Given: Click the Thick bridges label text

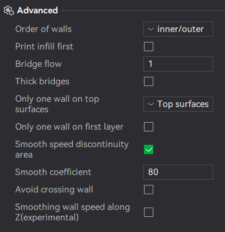Looking at the screenshot, I should [x=43, y=81].
